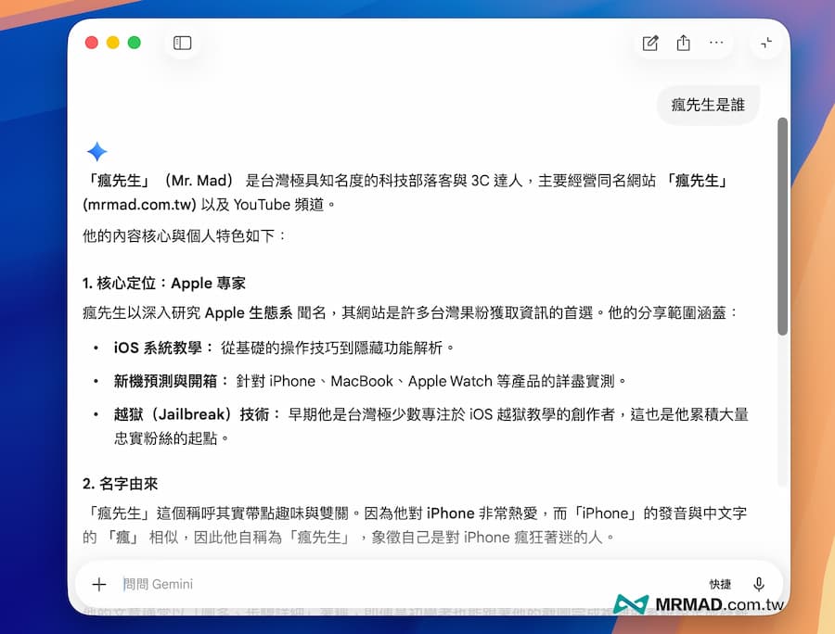Click the Gemini sparkle avatar

pyautogui.click(x=96, y=152)
